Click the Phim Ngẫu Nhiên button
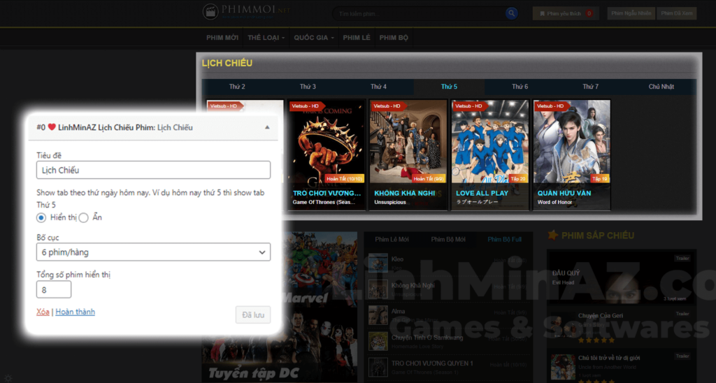The image size is (716, 383). [x=631, y=13]
